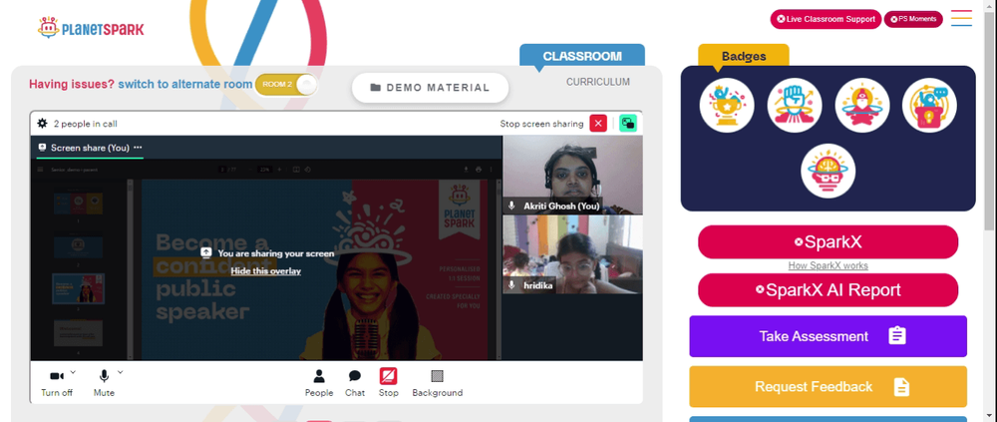Click the '2 people in call' text

85,124
